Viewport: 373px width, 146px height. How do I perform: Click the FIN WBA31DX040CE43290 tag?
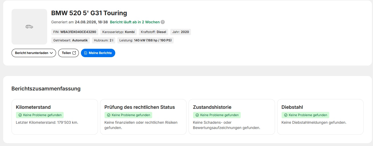(75, 32)
